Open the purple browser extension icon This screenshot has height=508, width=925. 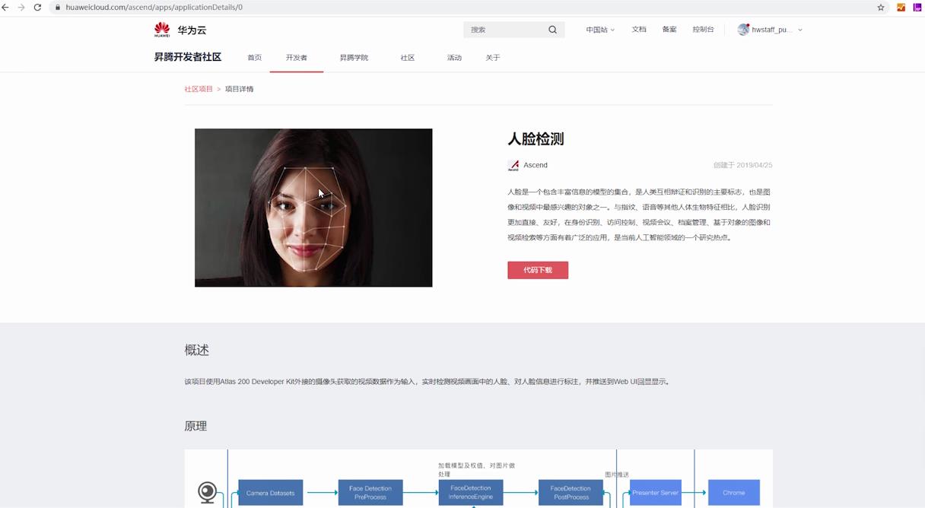coord(918,8)
